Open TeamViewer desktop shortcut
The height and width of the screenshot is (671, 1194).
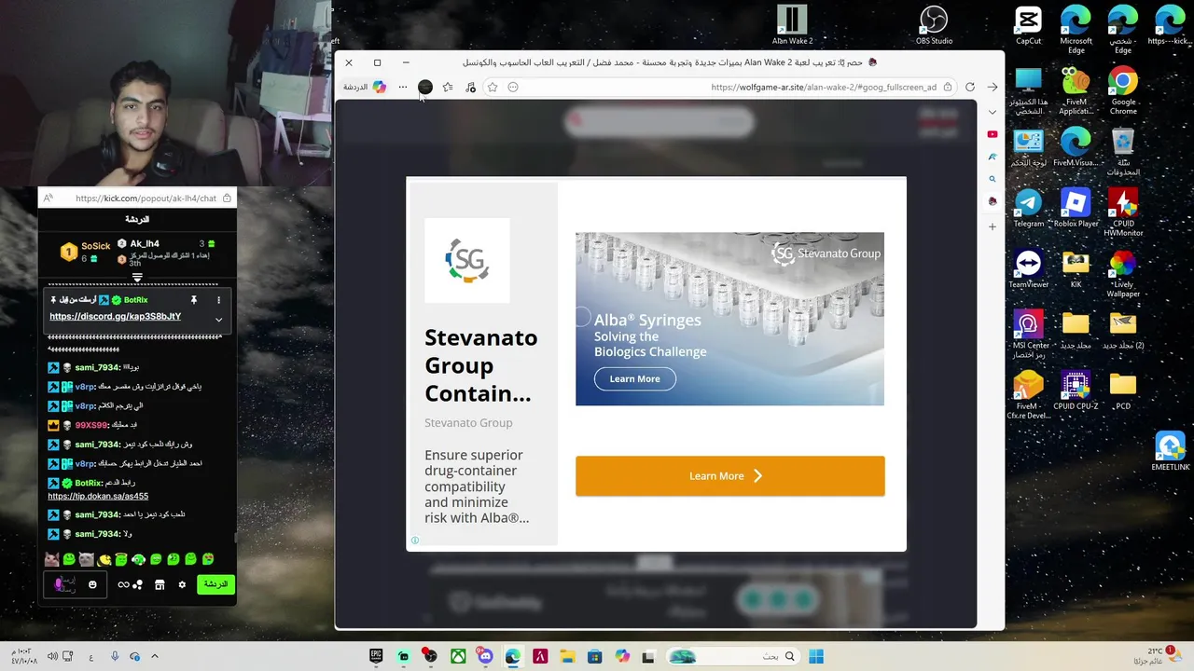(x=1028, y=269)
